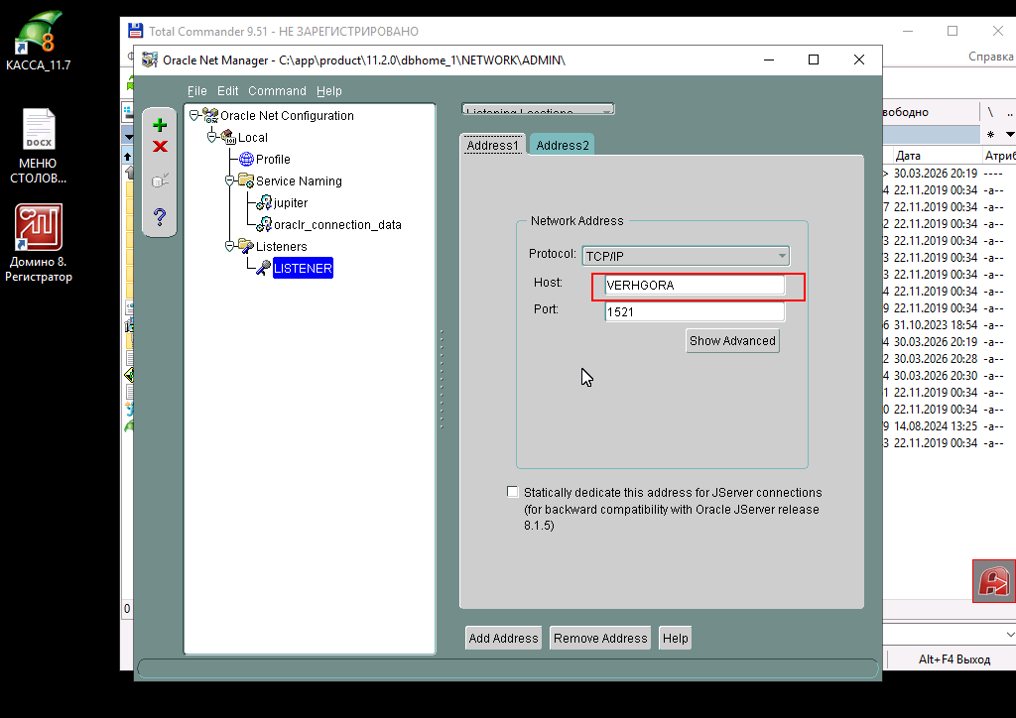Image resolution: width=1016 pixels, height=718 pixels.
Task: Open the Command menu
Action: tap(277, 91)
